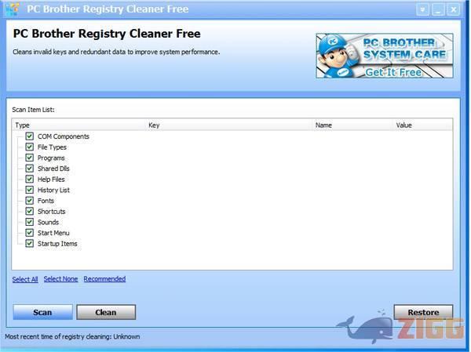Select the Fonts row label

coord(46,201)
